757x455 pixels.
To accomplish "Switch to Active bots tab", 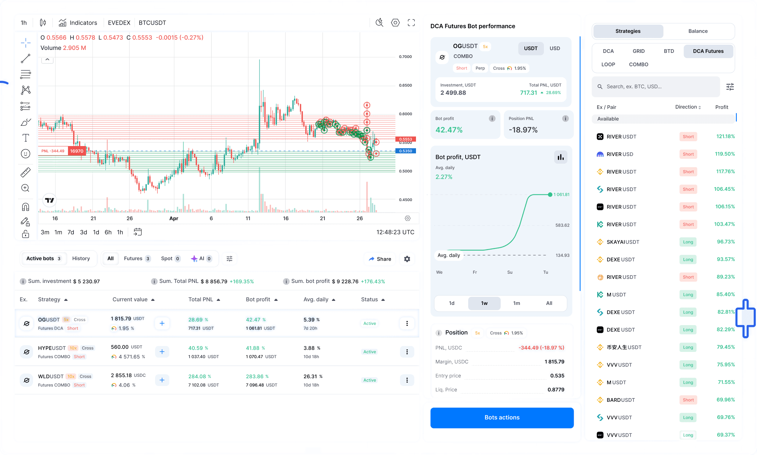I will [44, 259].
